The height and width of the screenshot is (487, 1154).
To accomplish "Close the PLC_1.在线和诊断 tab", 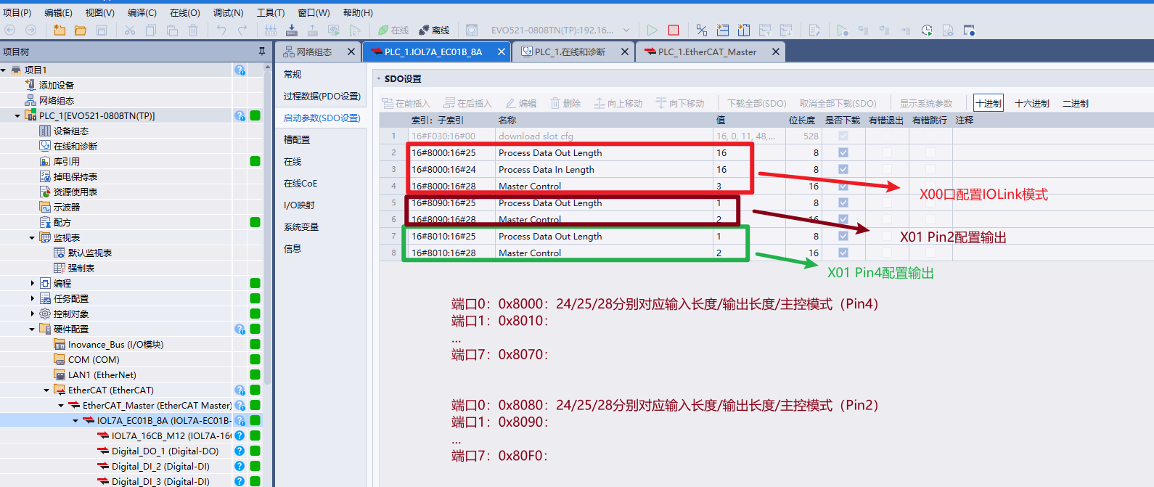I will click(x=625, y=52).
